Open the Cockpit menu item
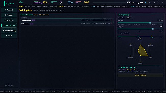Viewport: 166px width, 93px height. coord(9,10)
